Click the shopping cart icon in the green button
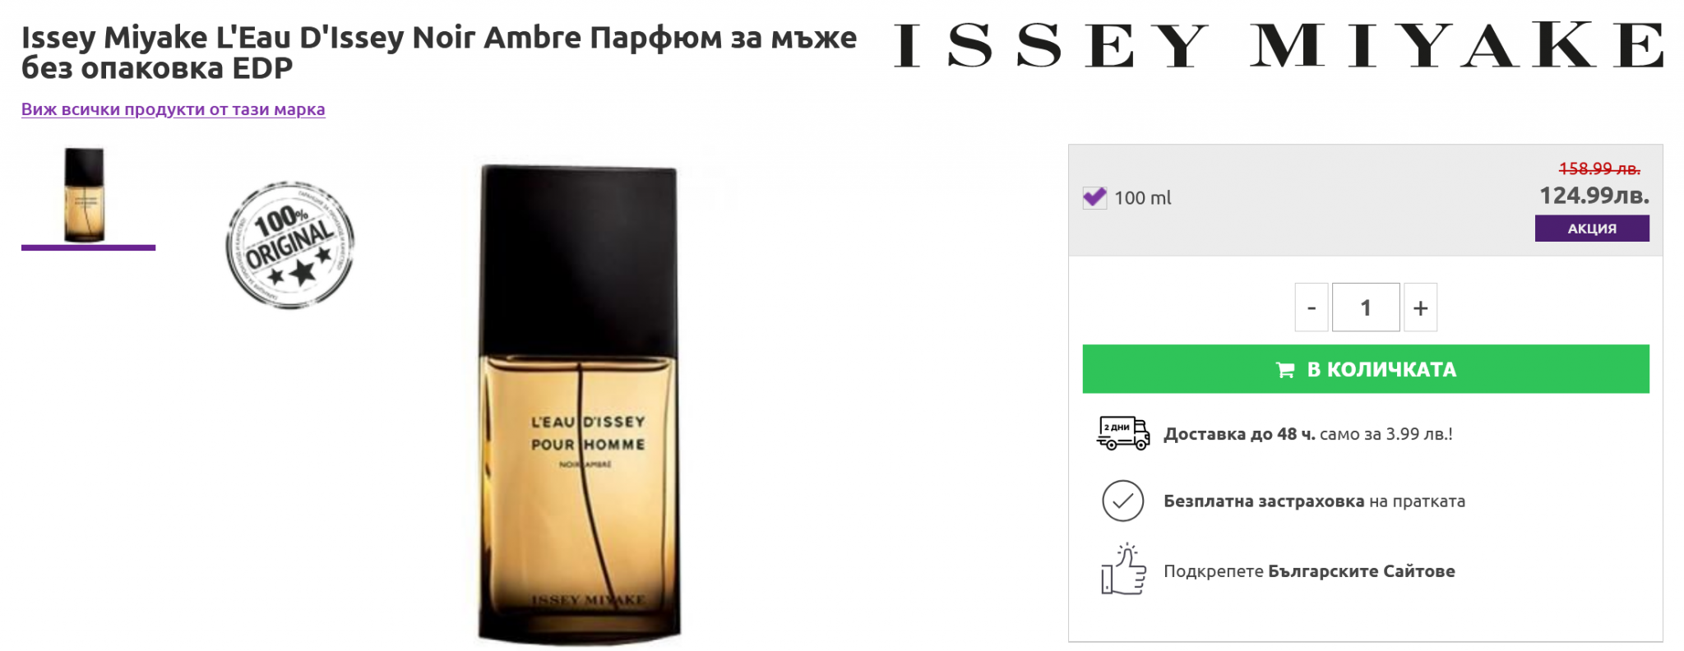1684x651 pixels. coord(1285,370)
